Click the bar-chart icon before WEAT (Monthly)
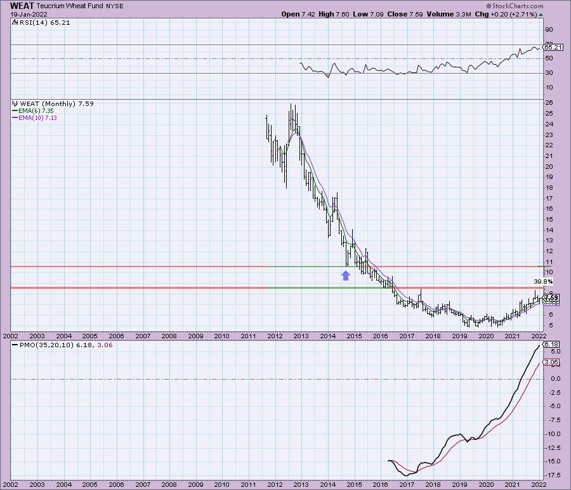The height and width of the screenshot is (490, 571). click(x=15, y=103)
